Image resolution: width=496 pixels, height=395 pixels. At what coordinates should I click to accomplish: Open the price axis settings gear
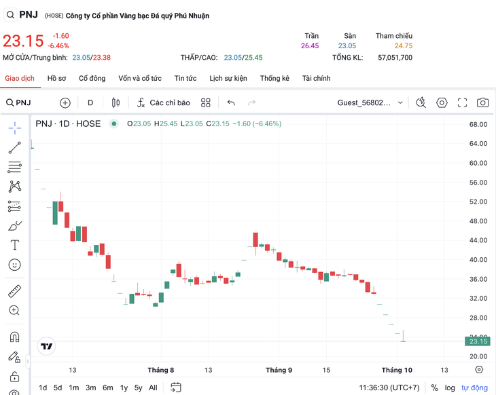coord(479,370)
